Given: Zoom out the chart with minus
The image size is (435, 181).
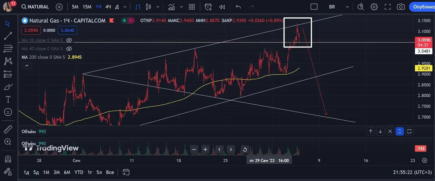Looking at the screenshot, I should coord(194,149).
